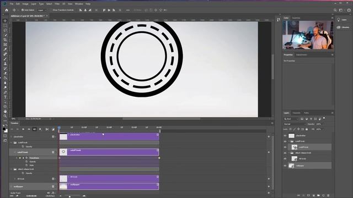Hide the wallpaper layer via its eye icon
Image resolution: width=353 pixels, height=198 pixels.
point(285,166)
